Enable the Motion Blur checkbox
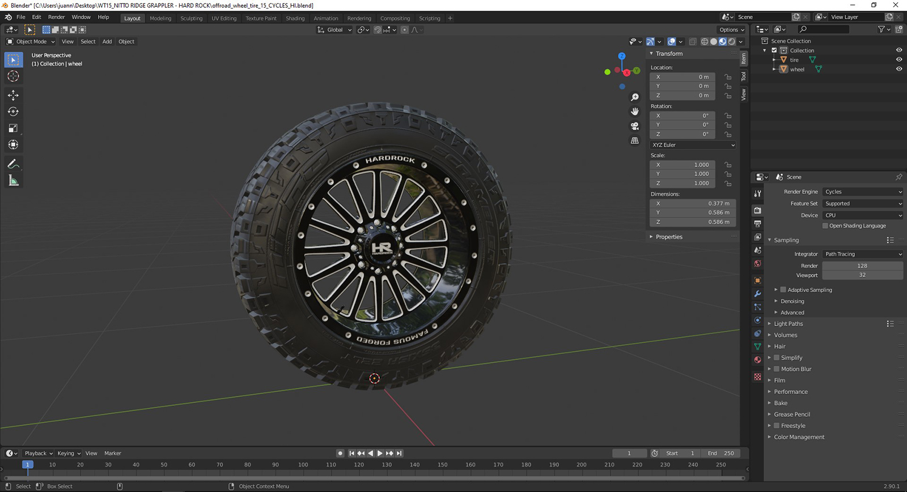907x492 pixels. tap(777, 369)
